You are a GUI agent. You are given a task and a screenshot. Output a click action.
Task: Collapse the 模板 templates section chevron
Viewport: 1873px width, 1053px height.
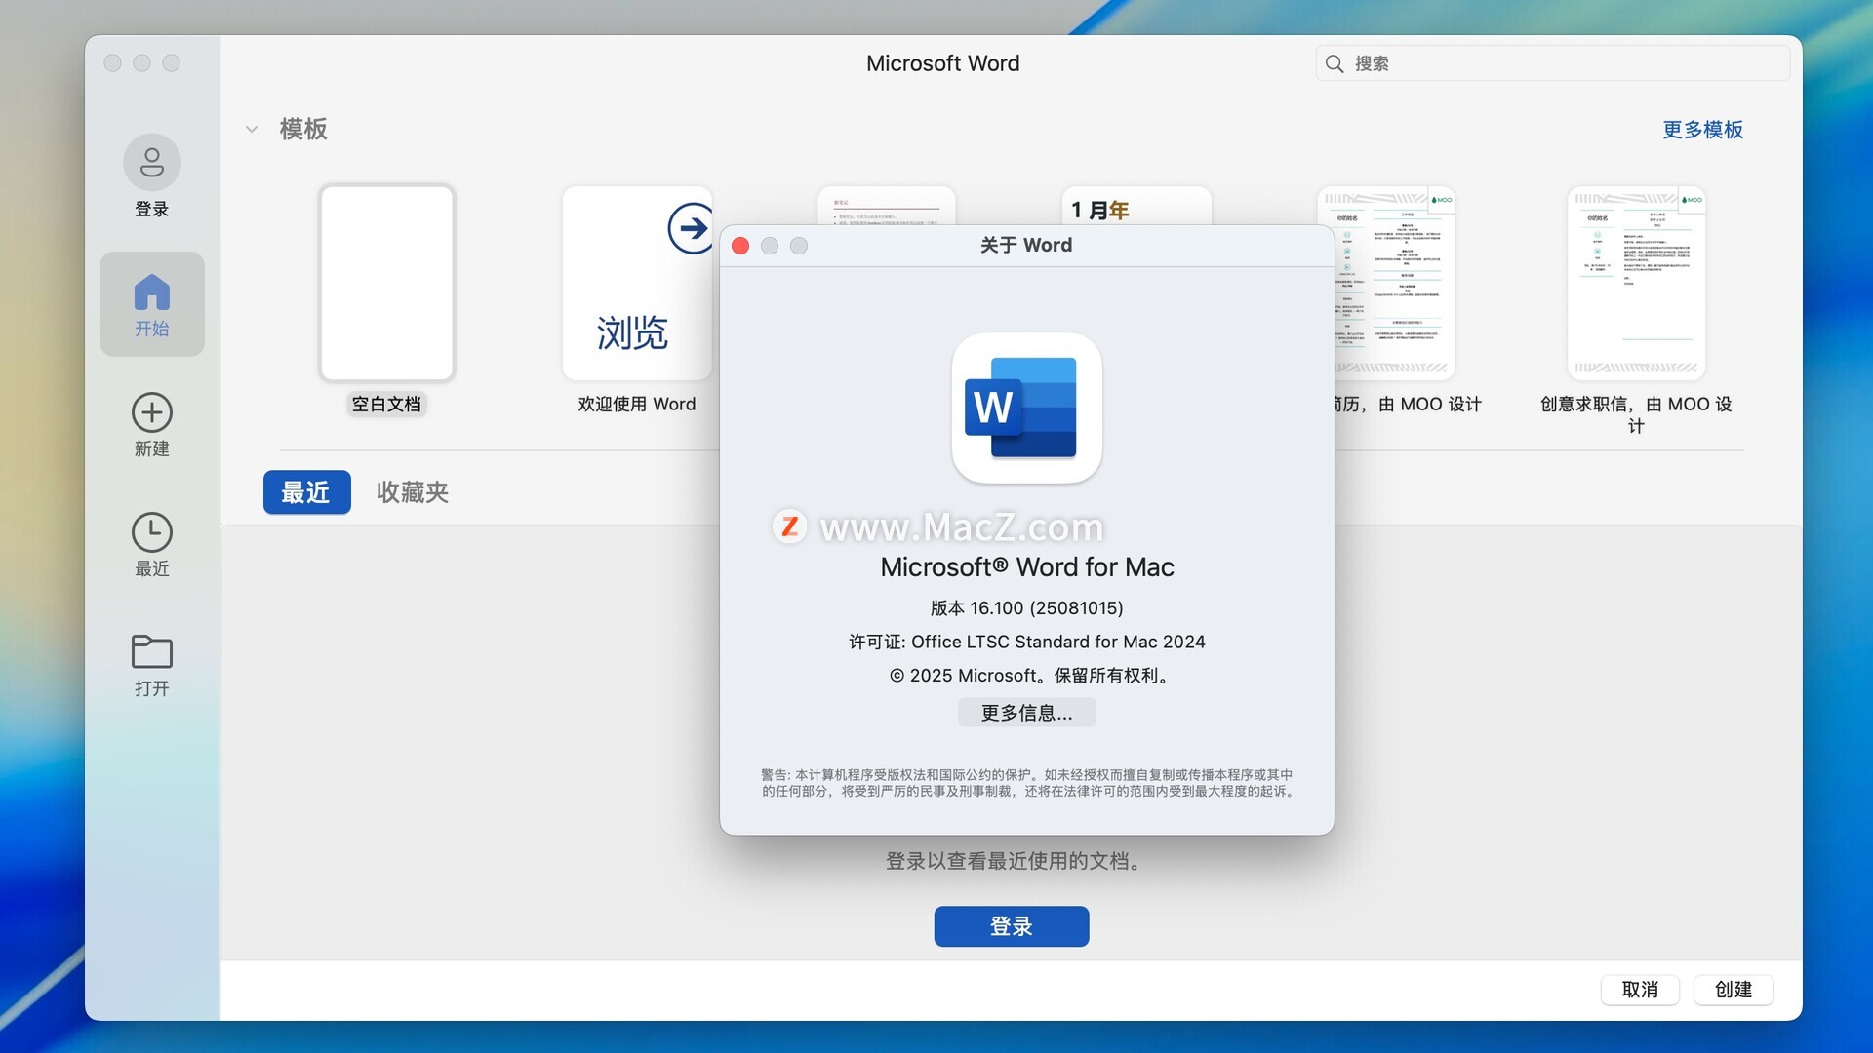click(x=252, y=129)
